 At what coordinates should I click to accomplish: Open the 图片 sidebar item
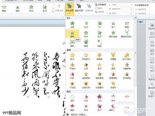(152, 61)
